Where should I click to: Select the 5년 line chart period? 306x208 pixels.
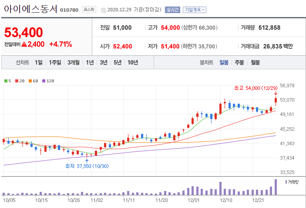(x=118, y=62)
